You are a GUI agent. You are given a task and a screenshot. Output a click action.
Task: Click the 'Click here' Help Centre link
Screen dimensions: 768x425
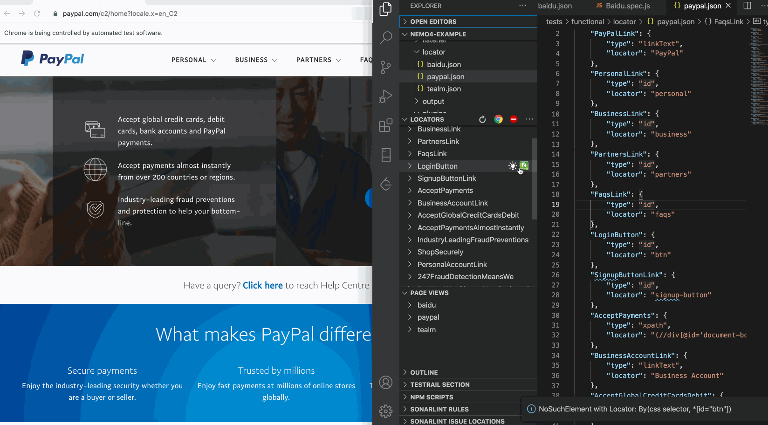[263, 285]
